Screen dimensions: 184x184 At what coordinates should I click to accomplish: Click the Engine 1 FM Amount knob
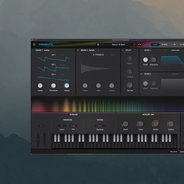pos(53,86)
